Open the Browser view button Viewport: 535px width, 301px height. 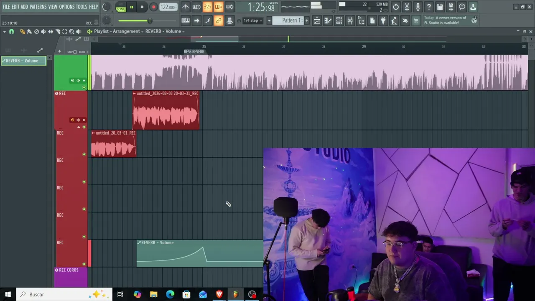[361, 20]
